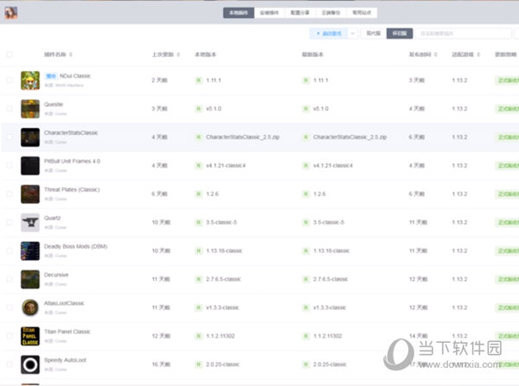519x386 pixels.
Task: Click R badge beside Decursive latest 2.7.6.5-classic
Action: tap(306, 279)
